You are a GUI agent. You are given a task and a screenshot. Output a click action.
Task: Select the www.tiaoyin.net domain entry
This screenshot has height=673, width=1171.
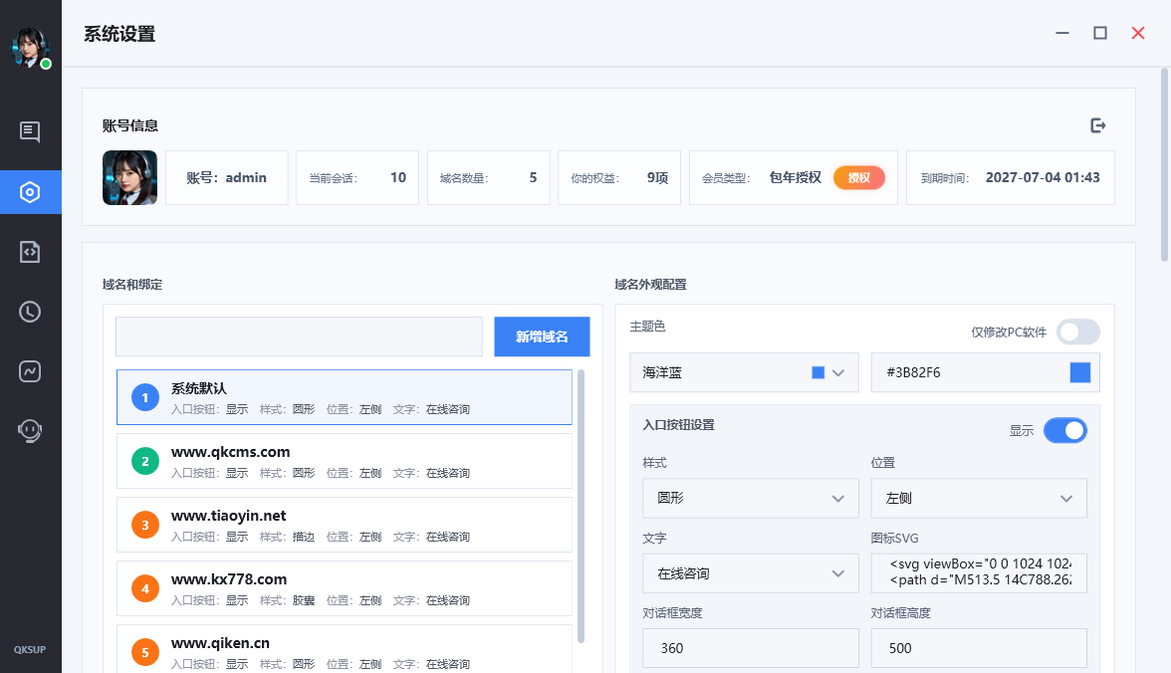(x=345, y=525)
